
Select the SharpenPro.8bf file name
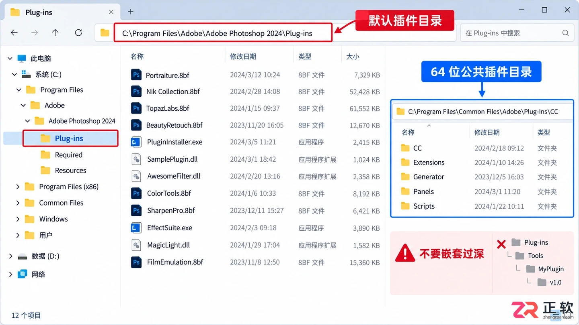pos(171,211)
